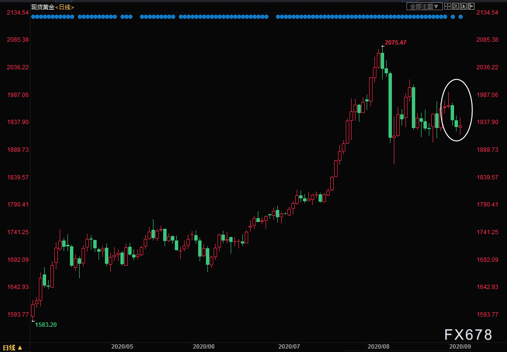This screenshot has width=507, height=352.
Task: Select the 2075.47 high price marker
Action: click(395, 42)
